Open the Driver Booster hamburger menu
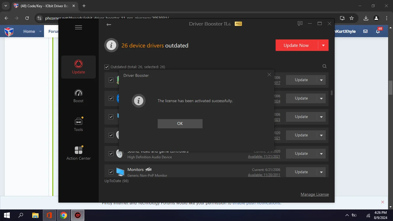Image resolution: width=393 pixels, height=221 pixels. [79, 27]
